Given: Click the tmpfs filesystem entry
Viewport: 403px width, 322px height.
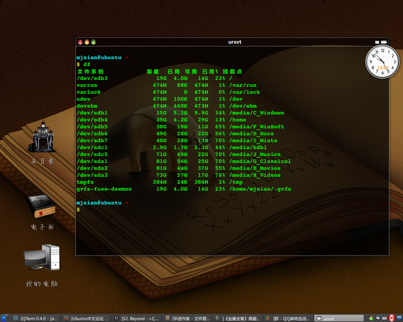Looking at the screenshot, I should (x=85, y=182).
